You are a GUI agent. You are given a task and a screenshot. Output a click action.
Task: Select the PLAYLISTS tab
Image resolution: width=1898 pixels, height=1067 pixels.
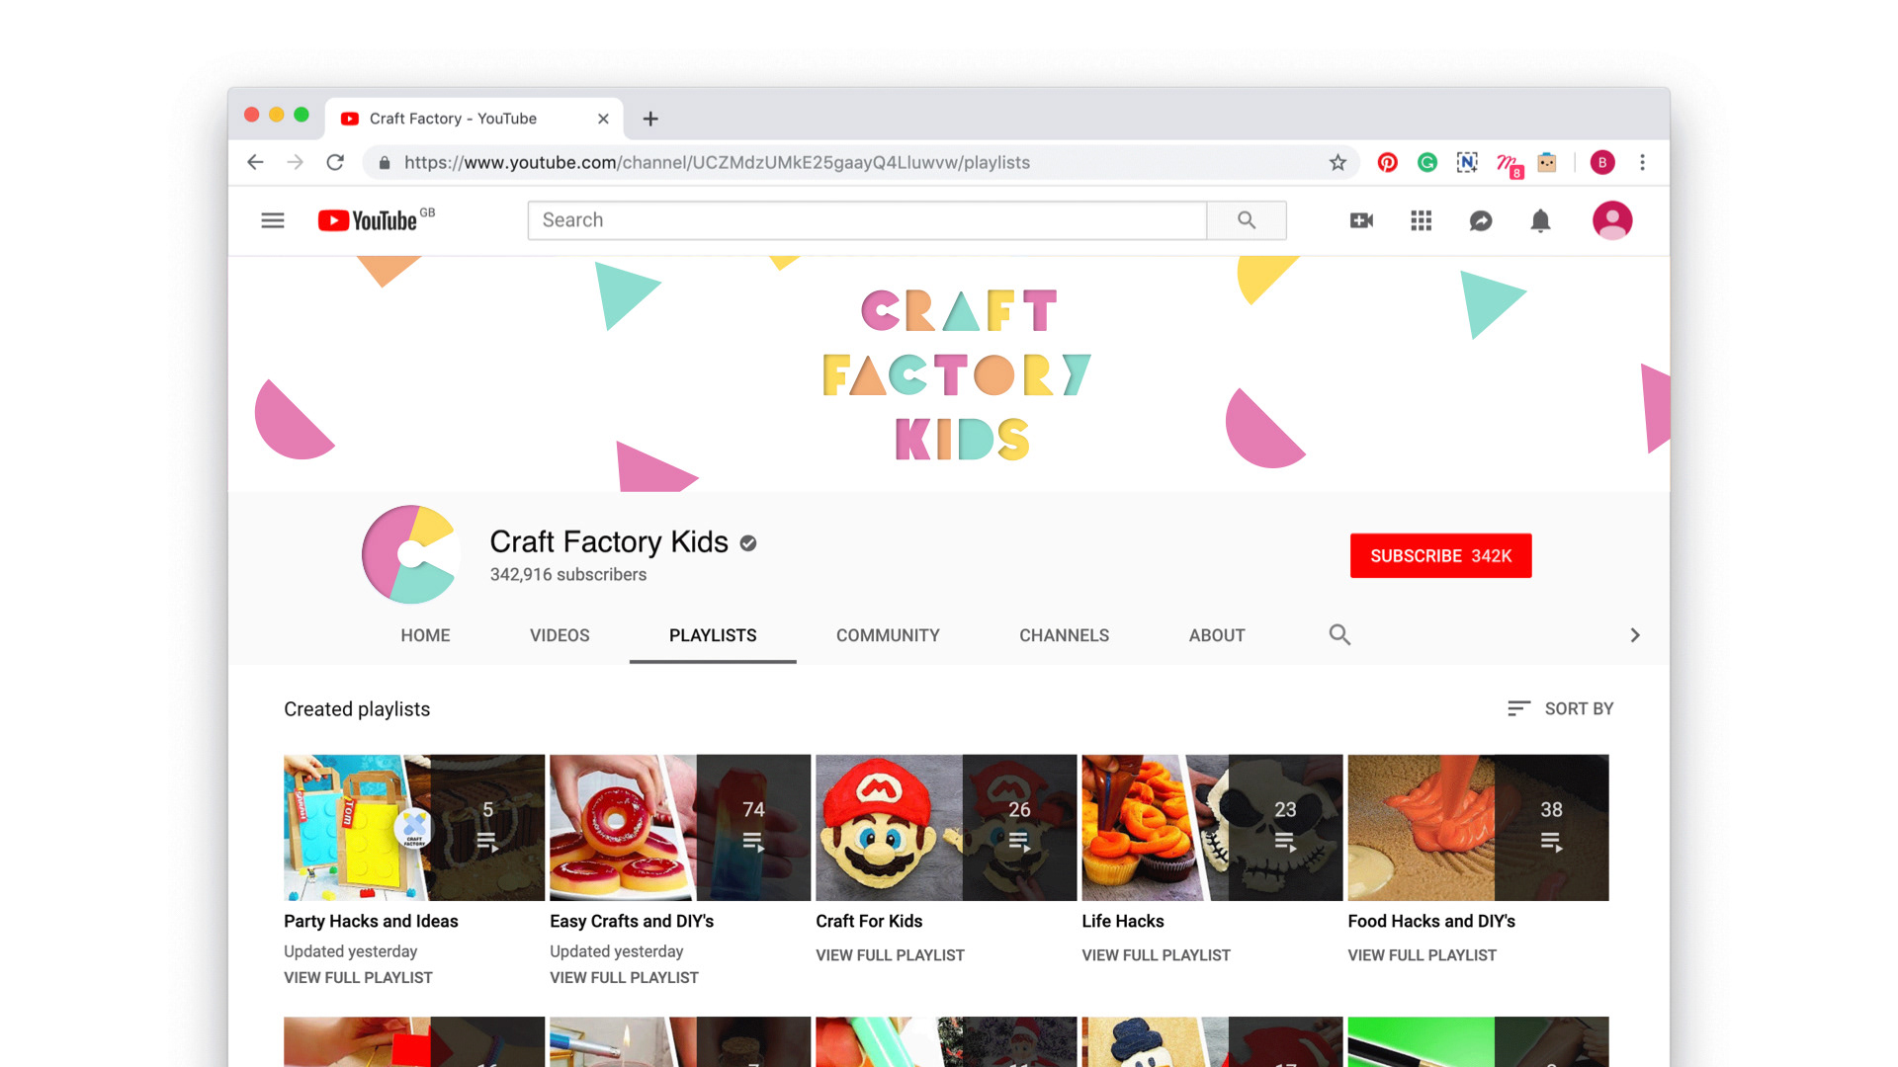tap(713, 635)
